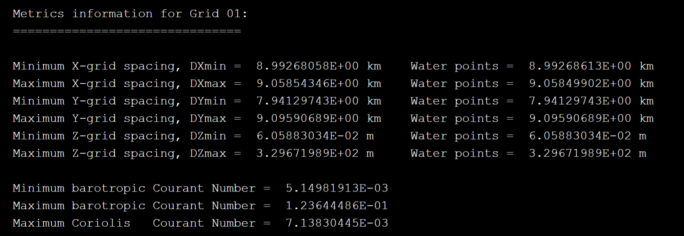Click the DZmin value 6.05883034E-02 on the left

(307, 136)
